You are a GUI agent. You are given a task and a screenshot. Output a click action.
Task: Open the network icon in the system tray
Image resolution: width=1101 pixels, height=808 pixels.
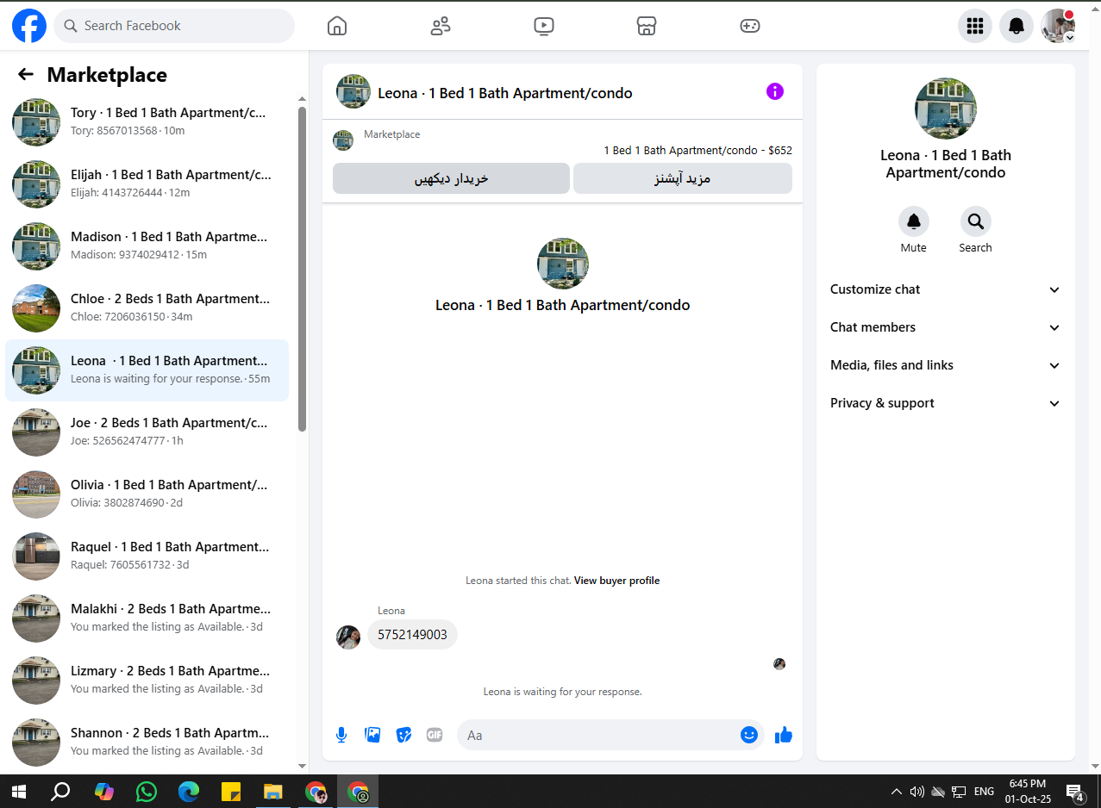click(x=959, y=792)
